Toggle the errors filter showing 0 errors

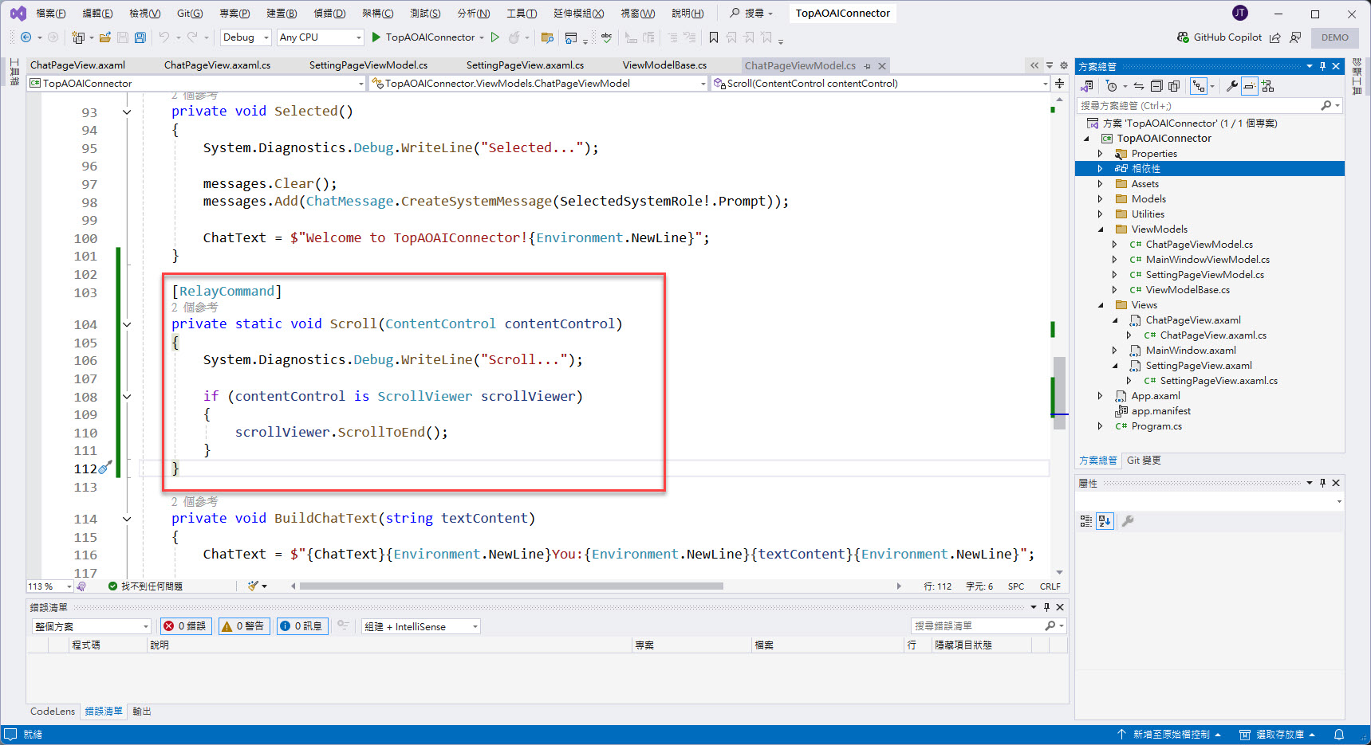tap(185, 626)
